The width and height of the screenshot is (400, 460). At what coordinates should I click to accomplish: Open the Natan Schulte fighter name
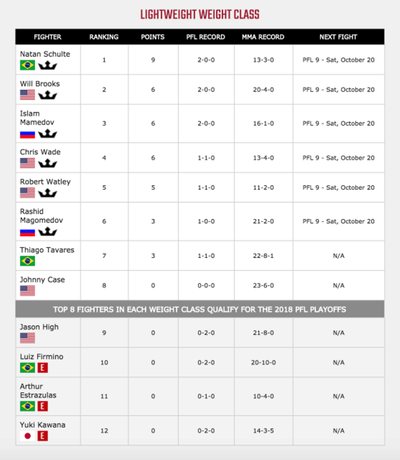[x=45, y=54]
